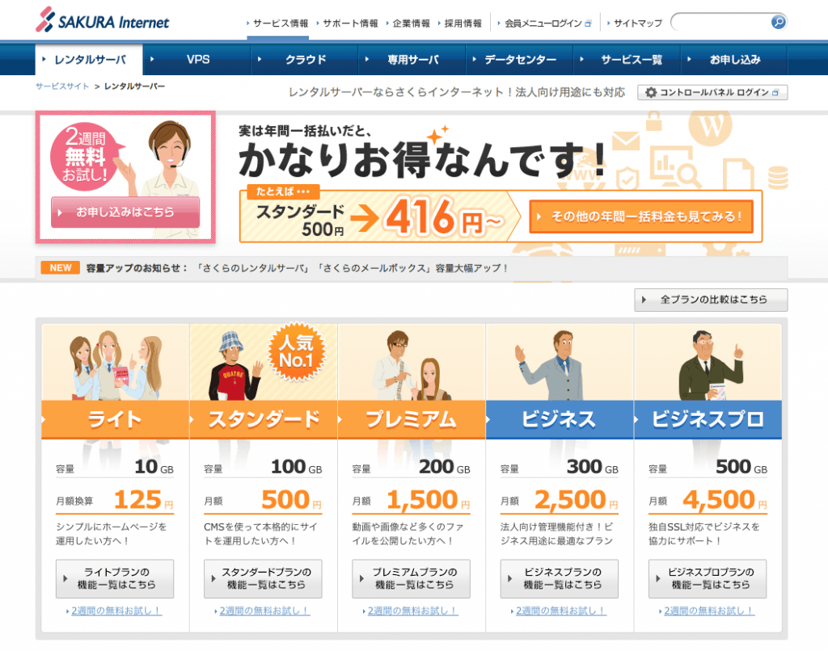Click the 300GB capacity on ビジネス plan
This screenshot has height=651, width=828.
pos(593,467)
